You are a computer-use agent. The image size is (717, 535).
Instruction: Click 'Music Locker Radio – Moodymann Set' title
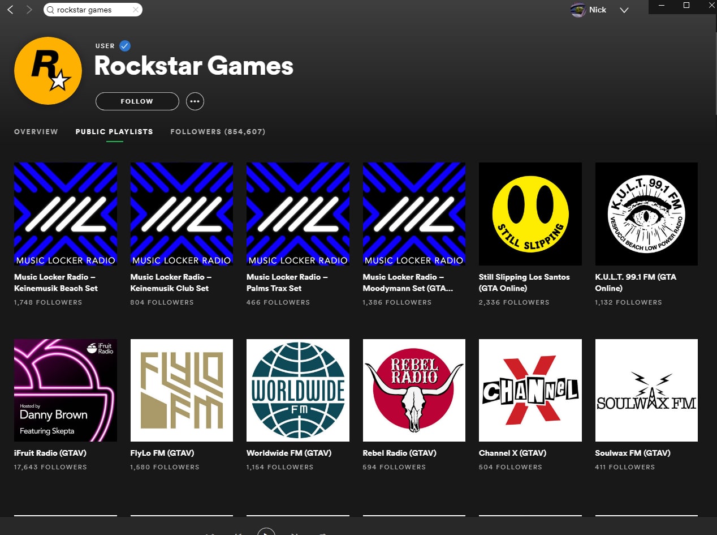click(x=408, y=283)
